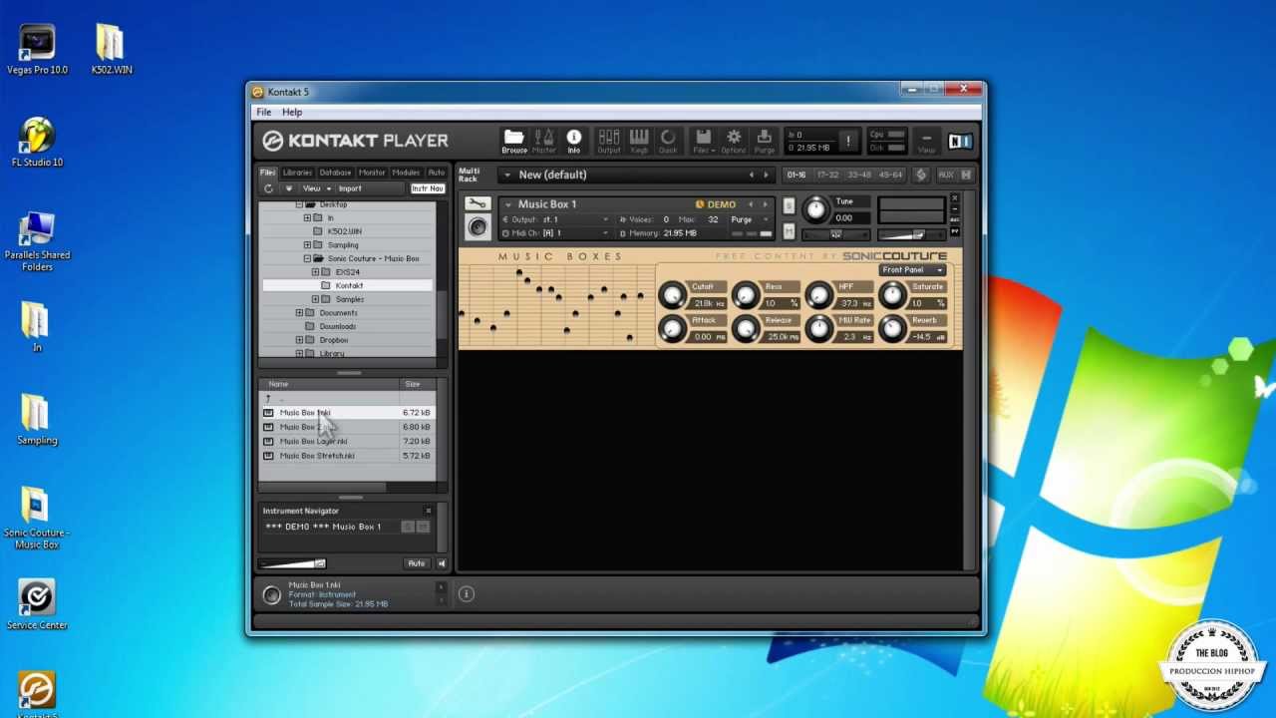Viewport: 1276px width, 718px height.
Task: Solo the Music Box 1 instrument
Action: point(789,206)
